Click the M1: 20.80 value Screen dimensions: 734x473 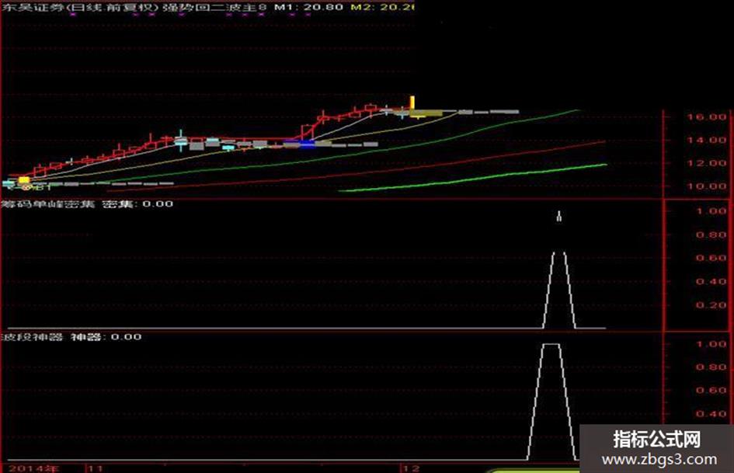pyautogui.click(x=309, y=6)
